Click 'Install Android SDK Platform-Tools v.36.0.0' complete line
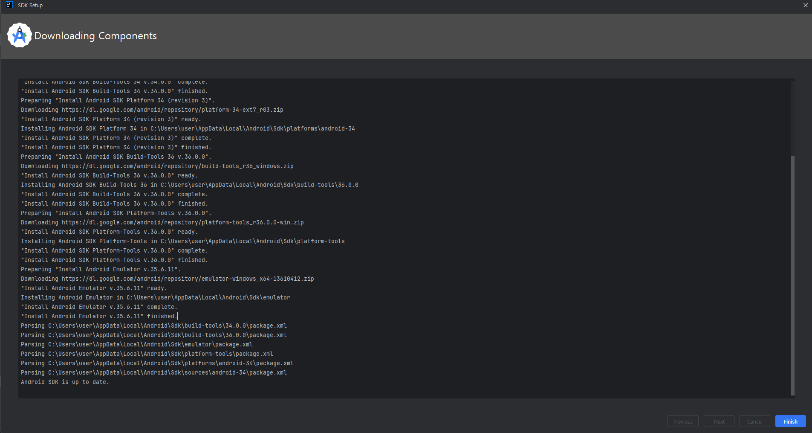Screen dimensions: 812x433 tap(114, 250)
